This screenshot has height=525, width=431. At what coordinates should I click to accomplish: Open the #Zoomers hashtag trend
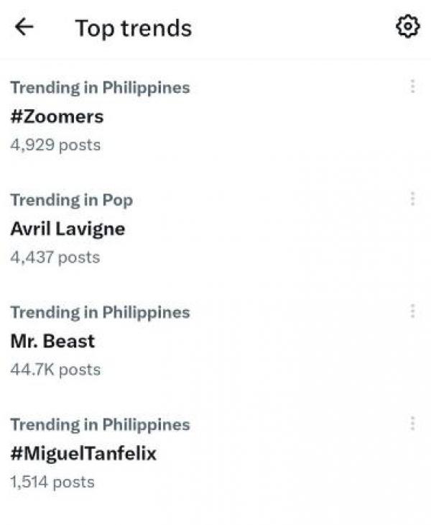click(57, 116)
